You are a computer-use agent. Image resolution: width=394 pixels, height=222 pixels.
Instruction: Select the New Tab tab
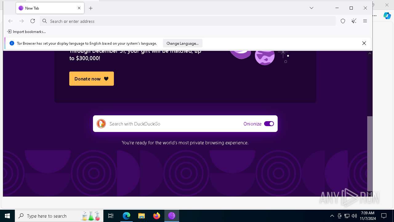(50, 8)
